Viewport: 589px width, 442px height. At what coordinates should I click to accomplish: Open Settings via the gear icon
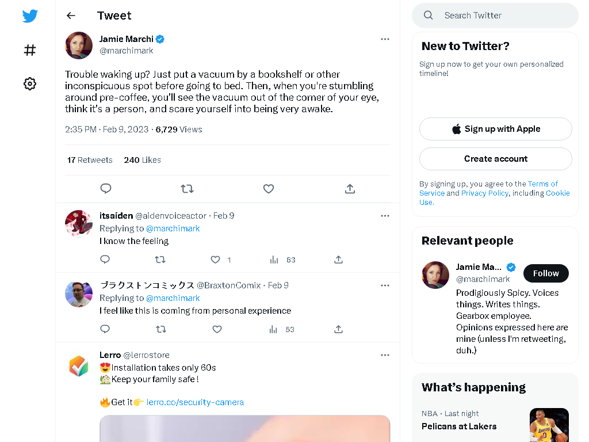point(30,84)
